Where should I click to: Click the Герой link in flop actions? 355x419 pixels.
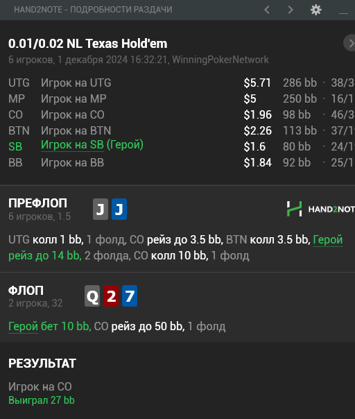coord(24,326)
